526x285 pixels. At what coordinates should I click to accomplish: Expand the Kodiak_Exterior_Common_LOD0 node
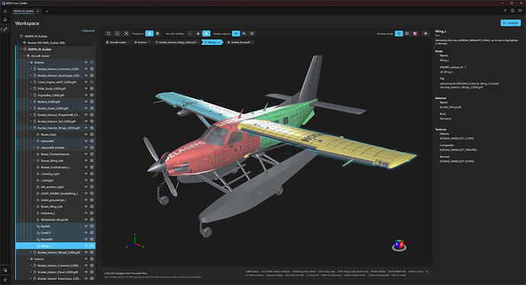(x=30, y=69)
